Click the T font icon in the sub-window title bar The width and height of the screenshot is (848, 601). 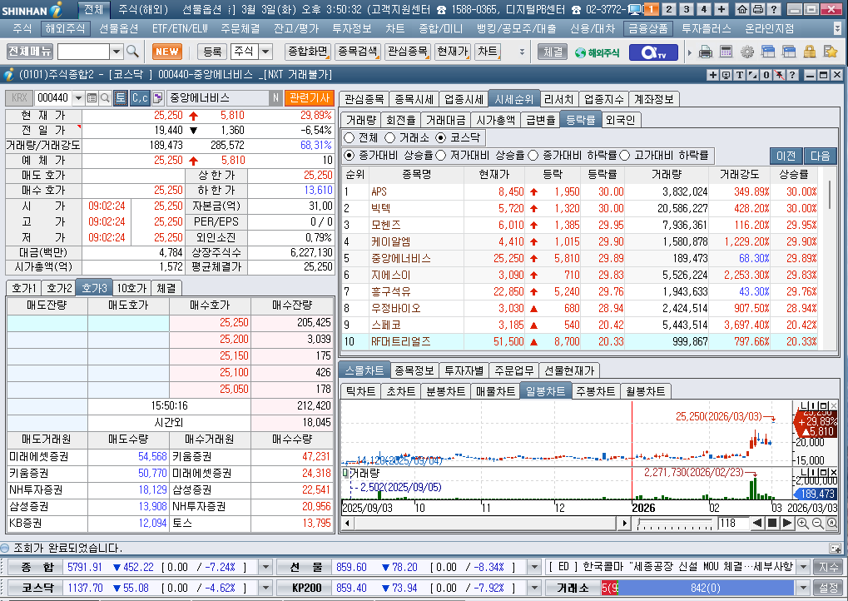click(739, 75)
